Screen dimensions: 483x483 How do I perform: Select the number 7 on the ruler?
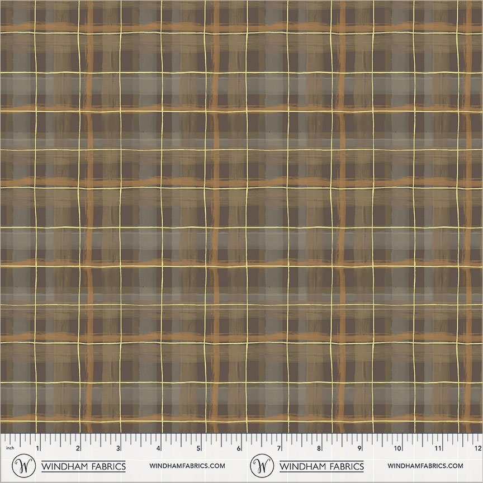click(279, 448)
